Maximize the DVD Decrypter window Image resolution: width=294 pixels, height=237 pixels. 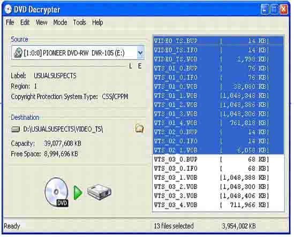point(274,9)
